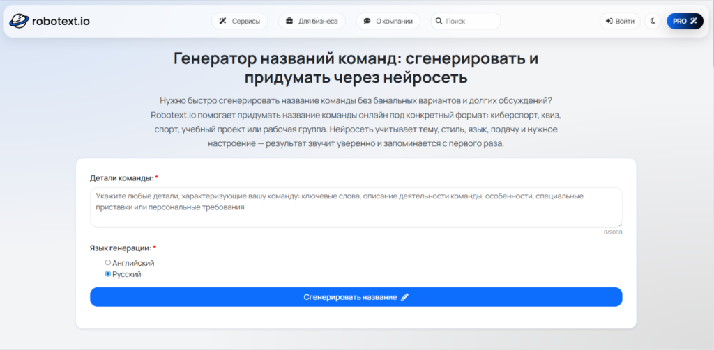
Task: Click the Сгенерировать название button
Action: coord(356,297)
